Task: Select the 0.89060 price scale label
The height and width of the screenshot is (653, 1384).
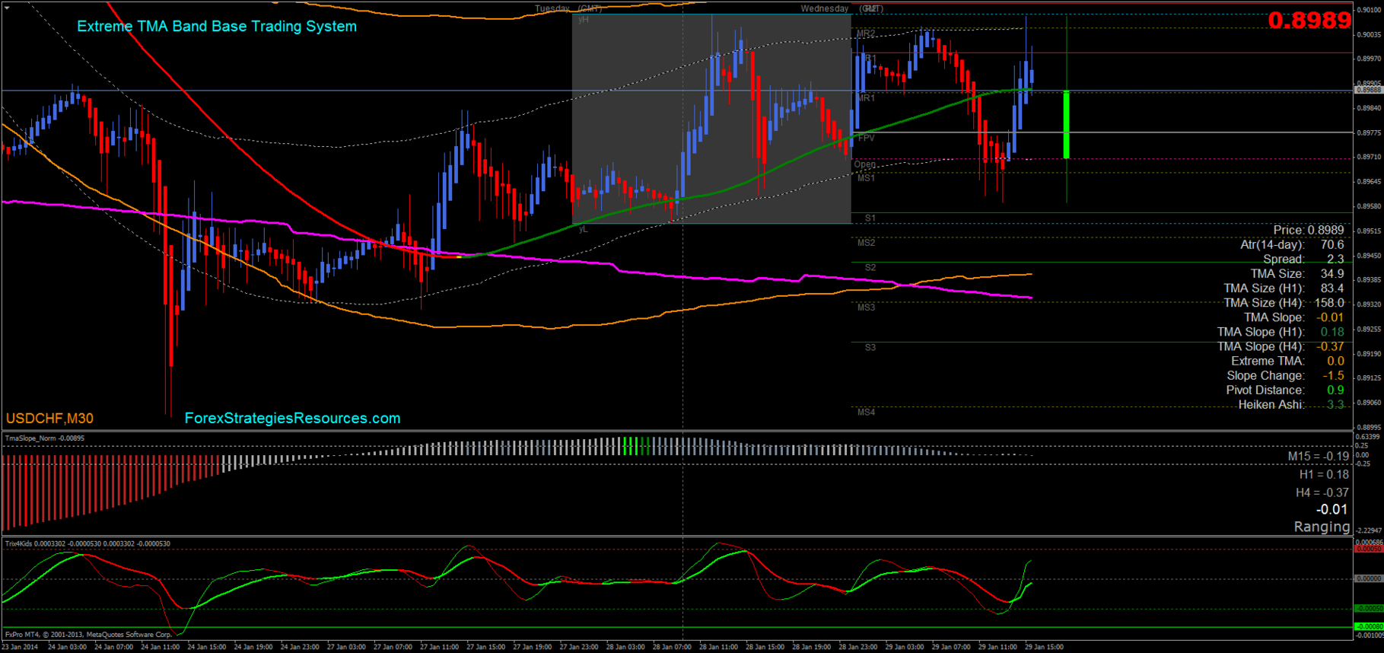Action: [1369, 403]
